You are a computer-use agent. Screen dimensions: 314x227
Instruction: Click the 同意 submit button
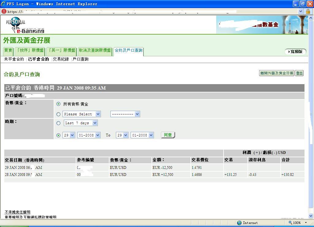[x=168, y=135]
